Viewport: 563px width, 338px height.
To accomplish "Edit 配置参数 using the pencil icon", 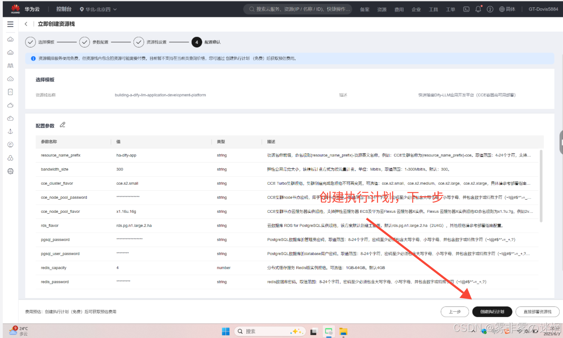I will tap(63, 125).
